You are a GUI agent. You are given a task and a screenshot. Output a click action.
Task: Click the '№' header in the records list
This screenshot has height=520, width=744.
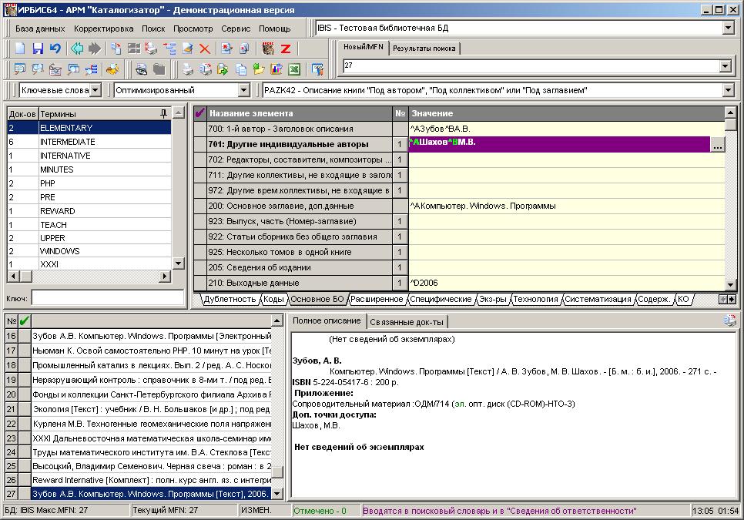pyautogui.click(x=12, y=321)
